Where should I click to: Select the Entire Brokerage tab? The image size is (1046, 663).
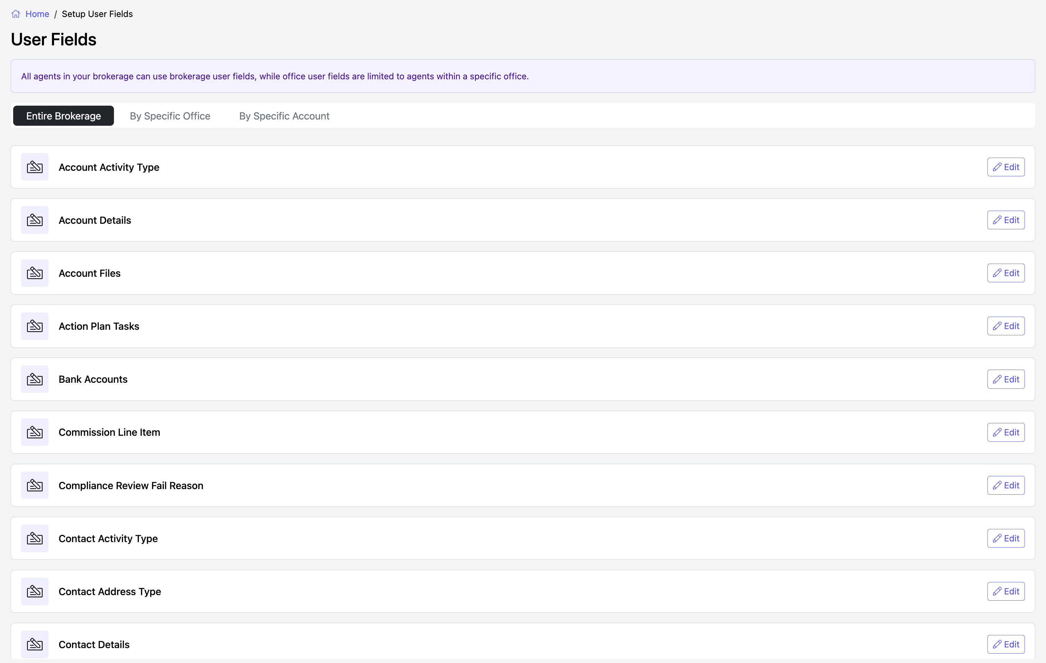point(63,116)
